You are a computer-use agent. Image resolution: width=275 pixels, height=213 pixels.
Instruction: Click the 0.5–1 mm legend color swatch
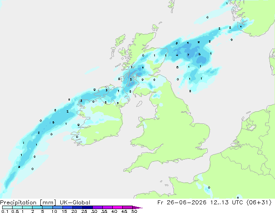pyautogui.click(x=17, y=207)
